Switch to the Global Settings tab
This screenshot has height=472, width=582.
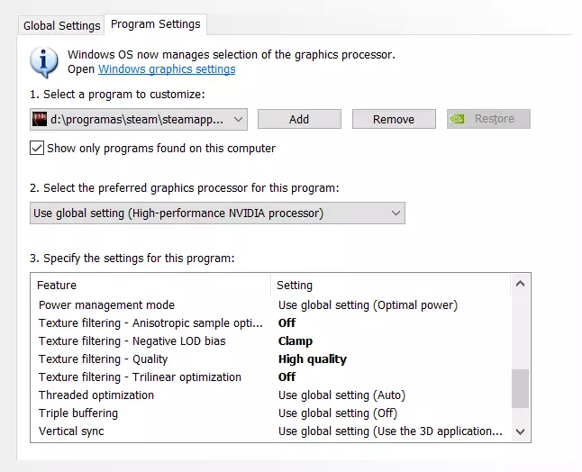point(61,25)
